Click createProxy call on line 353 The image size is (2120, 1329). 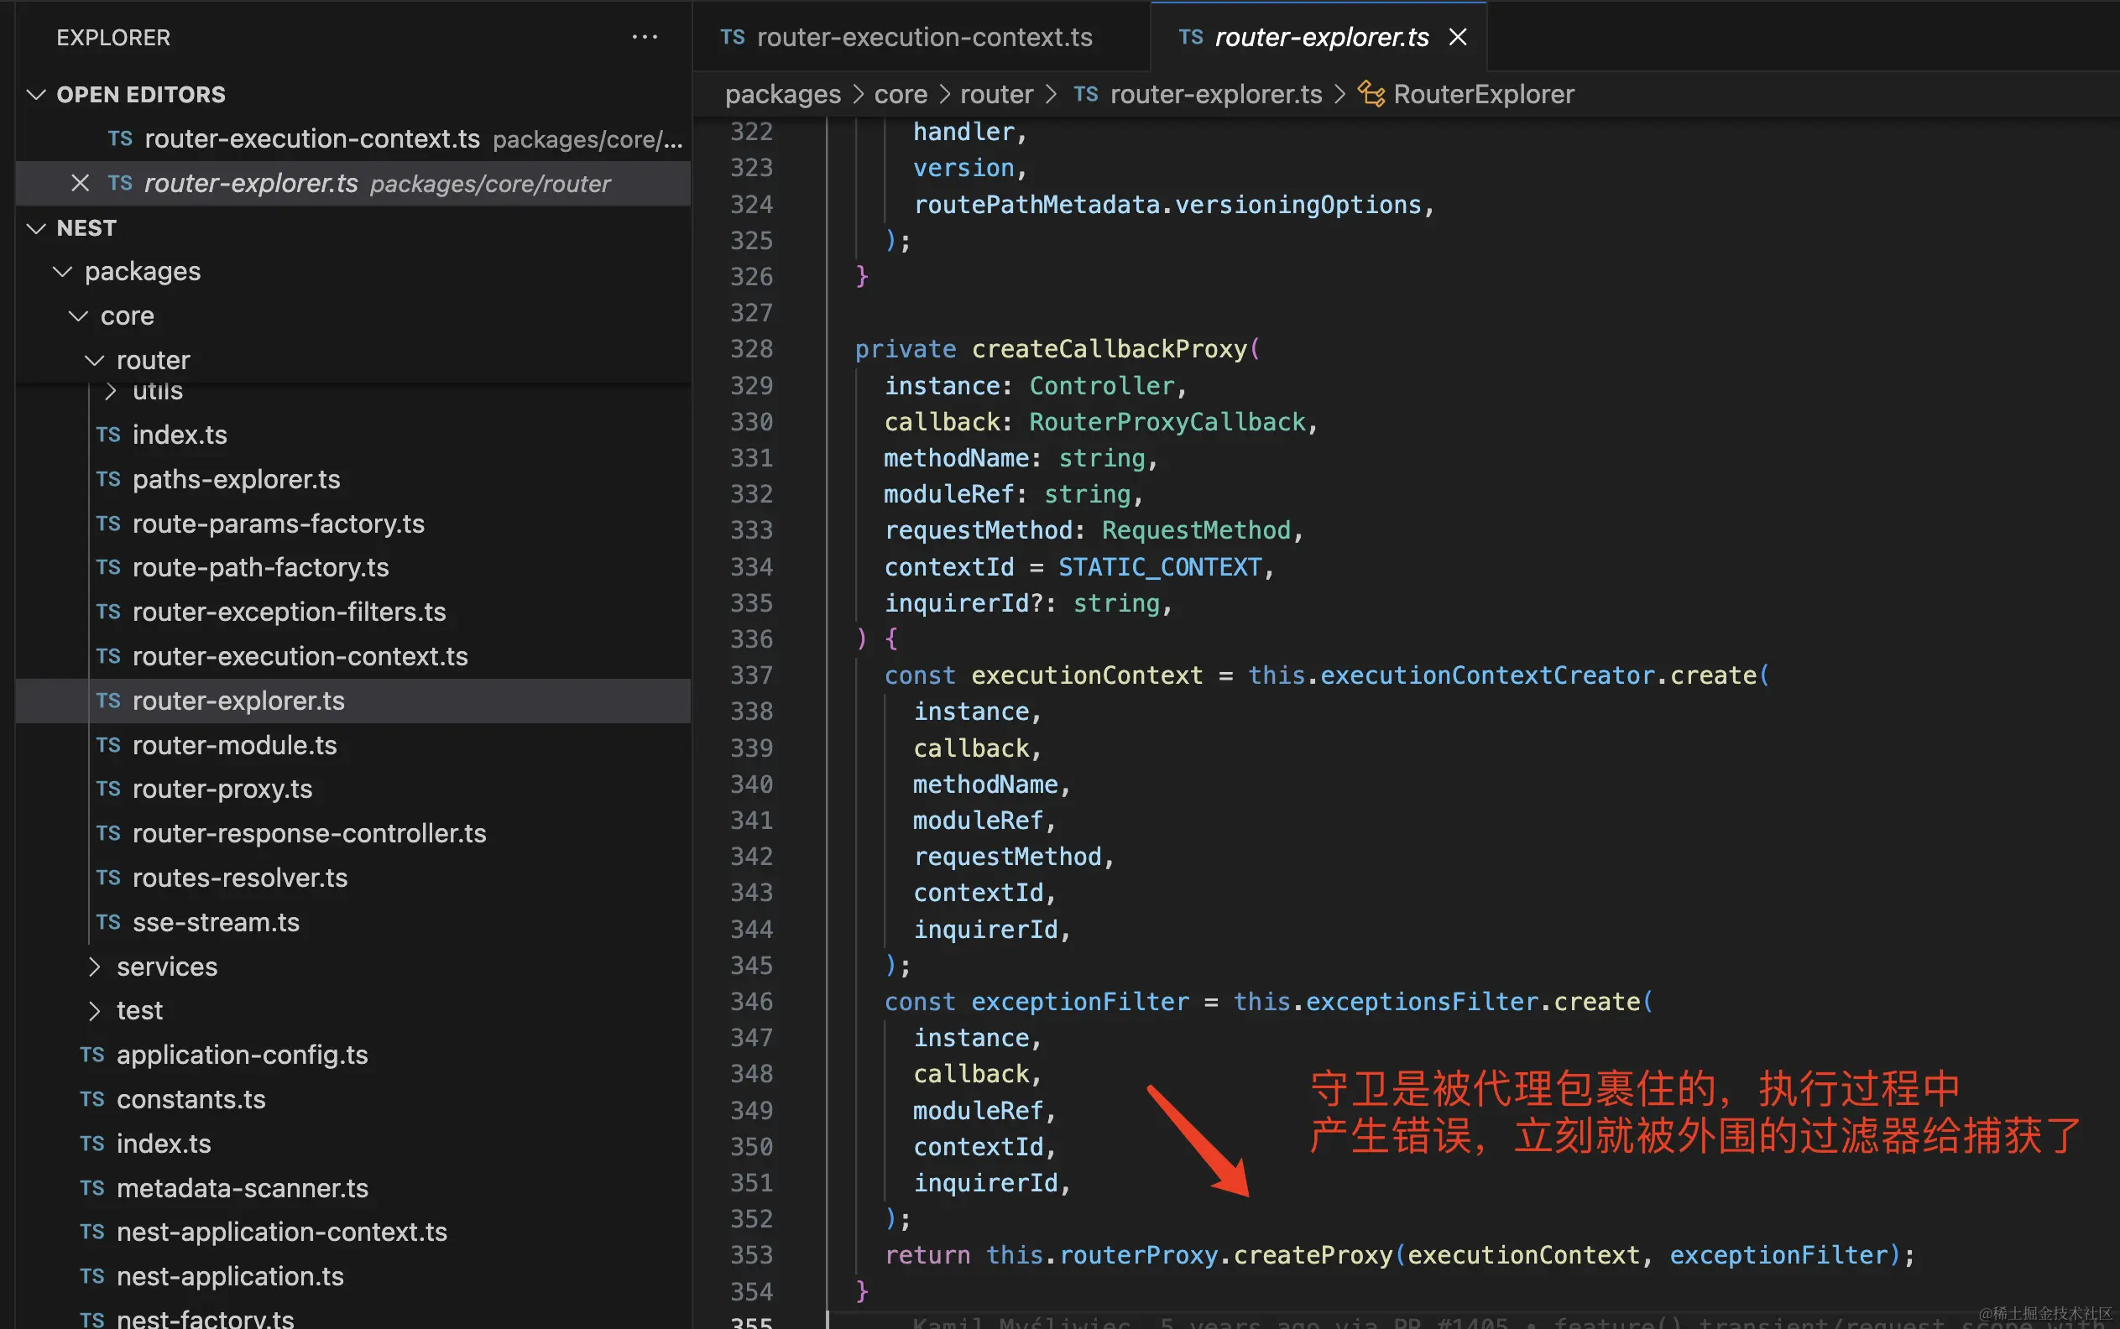coord(1313,1255)
